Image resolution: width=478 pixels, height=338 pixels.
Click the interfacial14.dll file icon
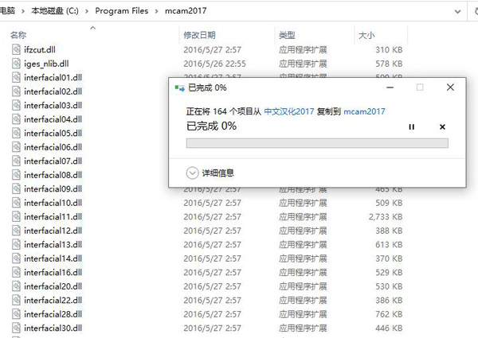click(16, 258)
